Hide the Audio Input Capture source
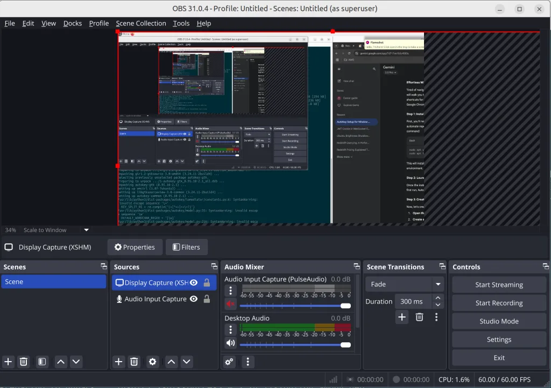Screen dimensions: 551x388 194,299
